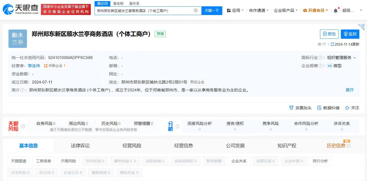This screenshot has width=367, height=181.
Task: Click the 数据纠错 data correction icon
Action: [x=319, y=108]
